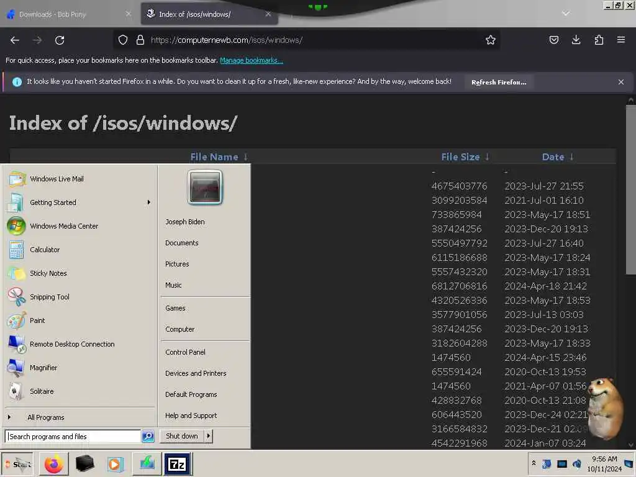Open the Magnifier tool
This screenshot has width=636, height=477.
point(79,368)
